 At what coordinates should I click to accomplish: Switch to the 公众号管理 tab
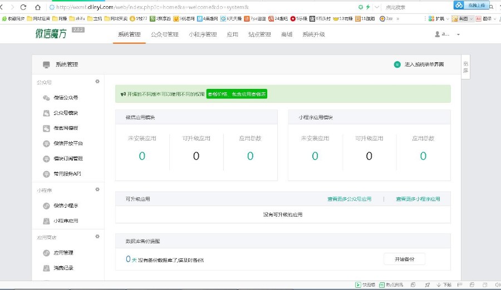165,34
